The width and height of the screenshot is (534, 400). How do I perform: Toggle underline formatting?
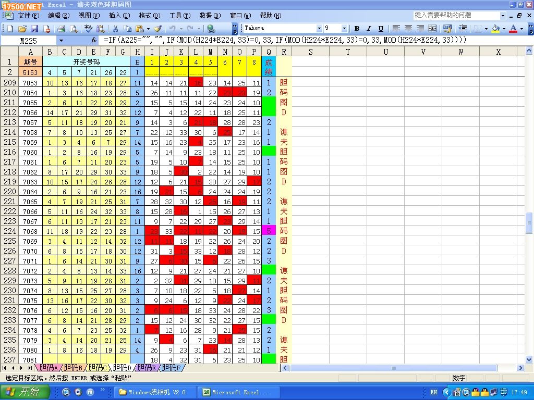pyautogui.click(x=381, y=29)
